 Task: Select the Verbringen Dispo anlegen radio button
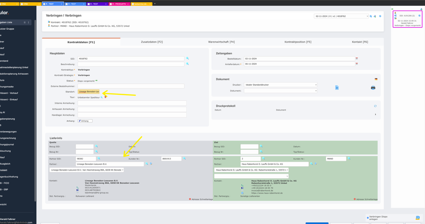[x=367, y=218]
